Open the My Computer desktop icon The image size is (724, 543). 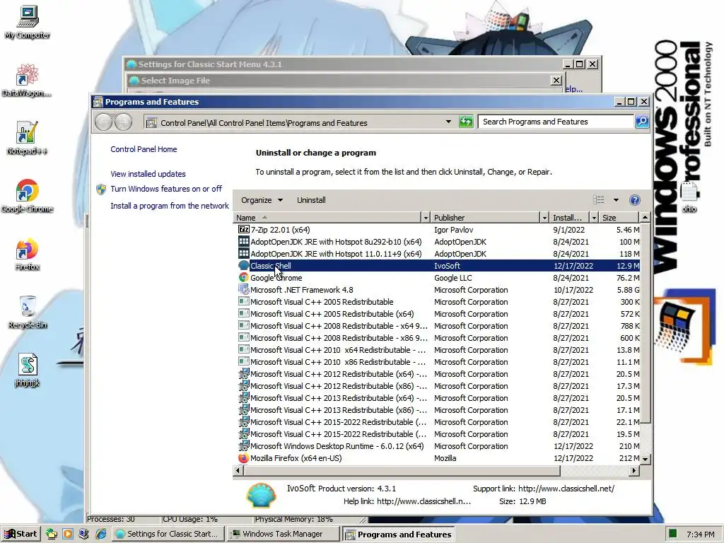click(x=28, y=22)
